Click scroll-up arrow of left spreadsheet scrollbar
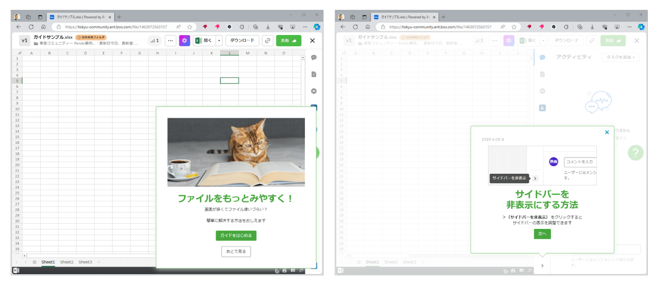Screen dimensions: 657x282 [303, 58]
